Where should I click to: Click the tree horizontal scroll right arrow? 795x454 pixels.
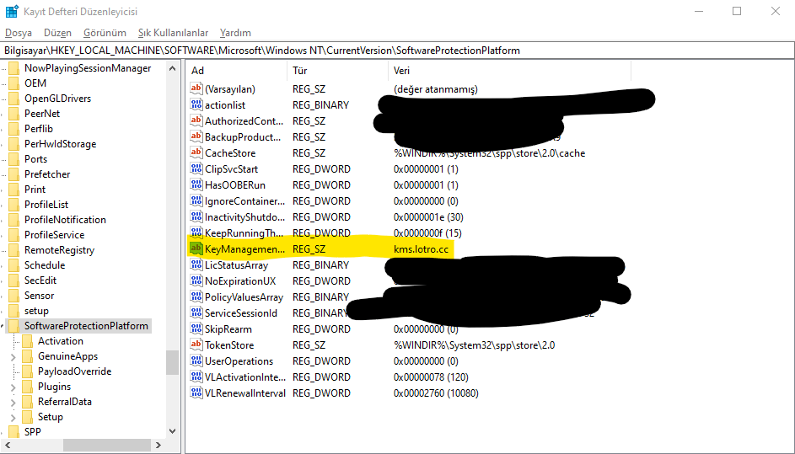158,446
